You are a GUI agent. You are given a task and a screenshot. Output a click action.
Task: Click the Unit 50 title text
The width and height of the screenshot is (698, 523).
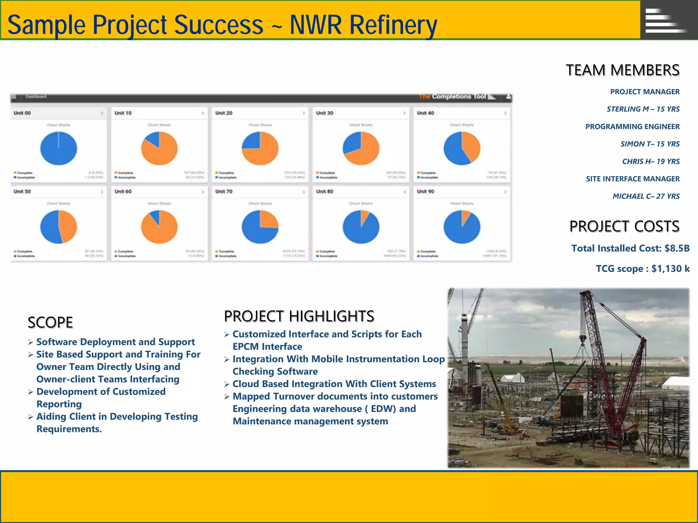coord(22,192)
